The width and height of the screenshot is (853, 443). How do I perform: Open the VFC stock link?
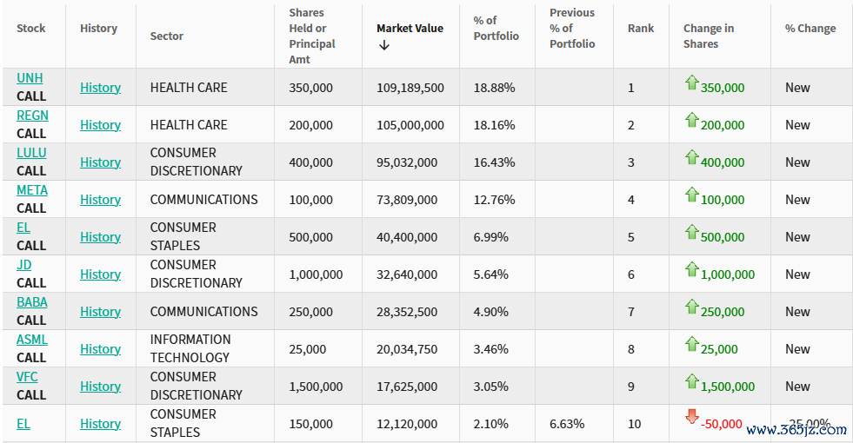(27, 377)
